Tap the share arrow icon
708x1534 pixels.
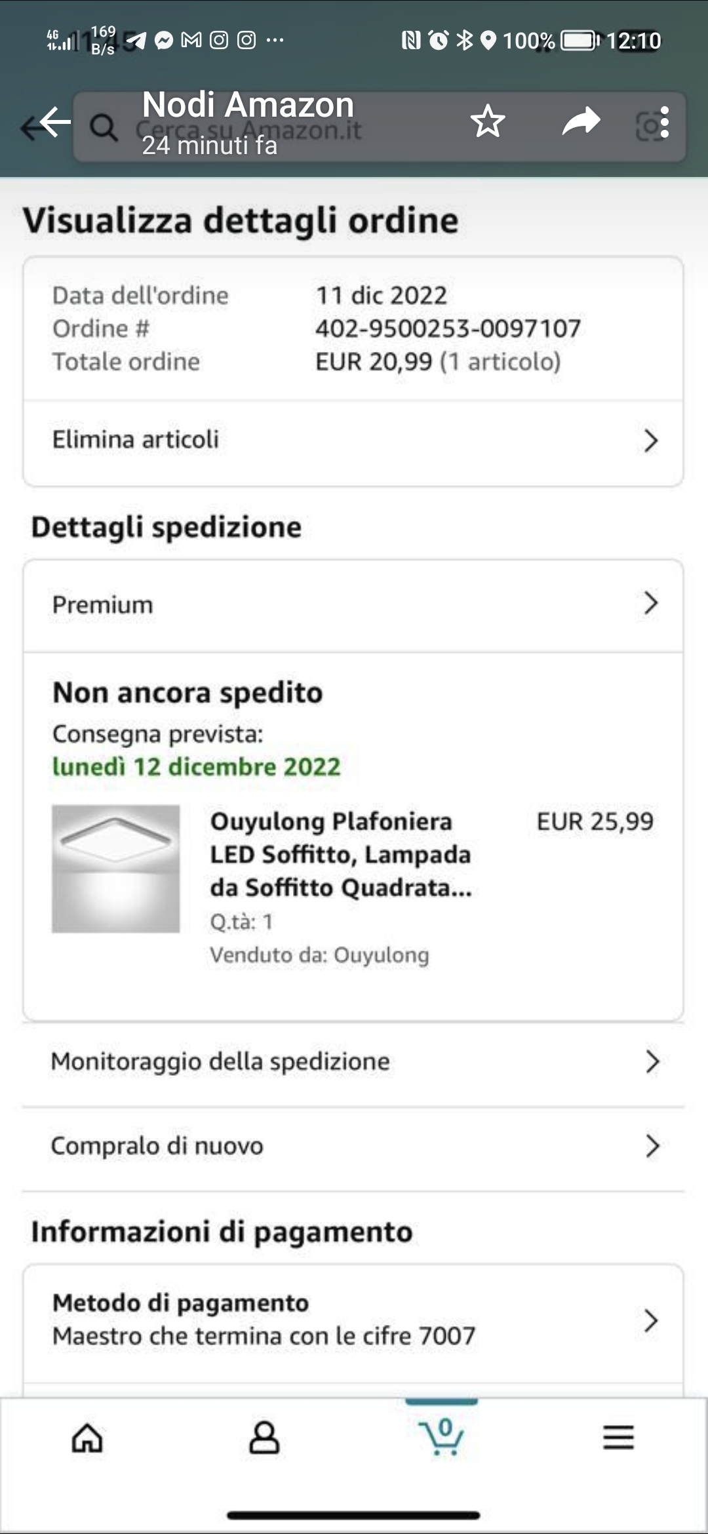tap(581, 122)
